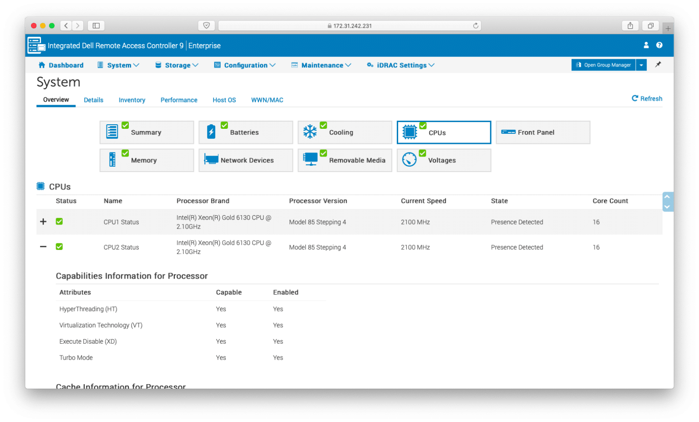
Task: Switch to the Performance tab
Action: tap(179, 100)
